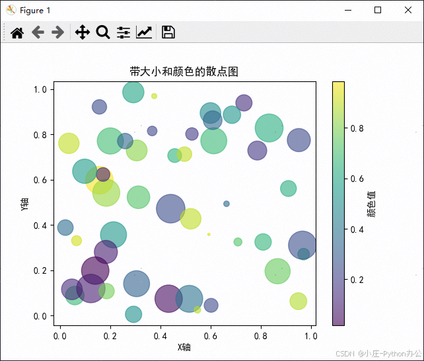Click the 颜色值 colorbar label
The height and width of the screenshot is (361, 424).
pyautogui.click(x=372, y=204)
